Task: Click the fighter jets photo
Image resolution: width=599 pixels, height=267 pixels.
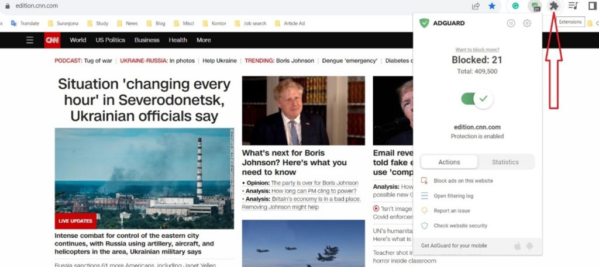Action: click(x=304, y=244)
